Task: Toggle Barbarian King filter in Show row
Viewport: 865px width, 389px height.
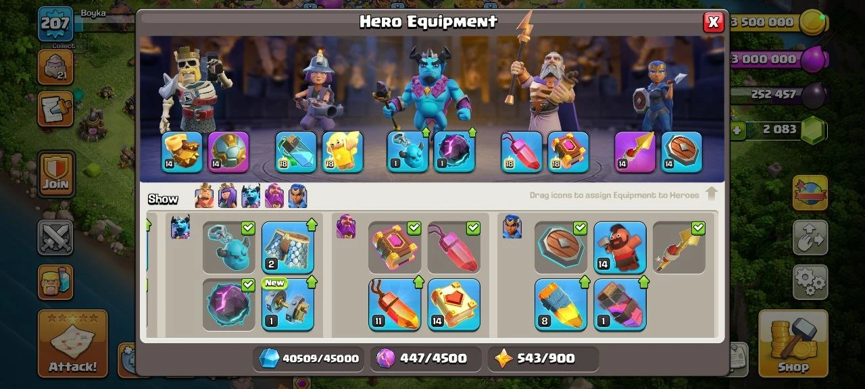Action: [204, 196]
